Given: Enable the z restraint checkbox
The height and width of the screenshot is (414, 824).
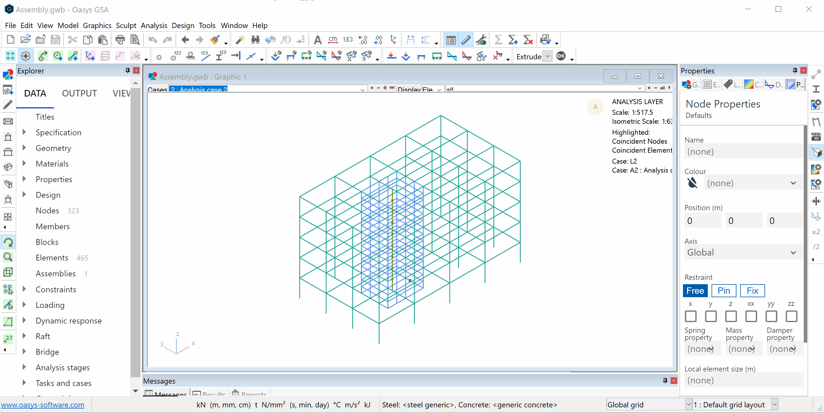Looking at the screenshot, I should pyautogui.click(x=731, y=316).
